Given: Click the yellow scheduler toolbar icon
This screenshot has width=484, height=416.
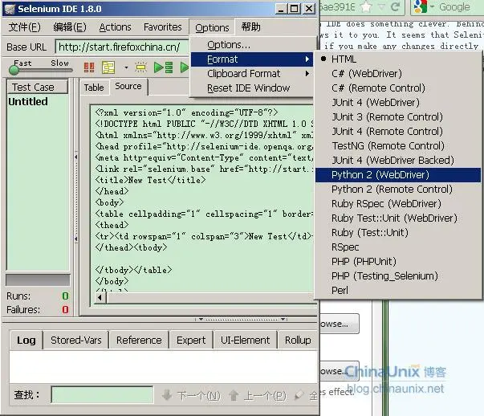Looking at the screenshot, I should tap(108, 67).
